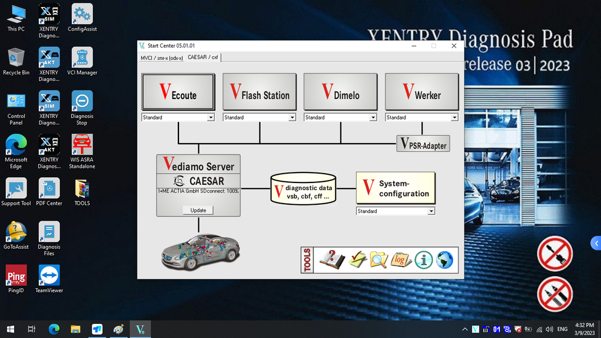Screen dimensions: 601x338
Task: Expand the Standard dropdown under Flash Station
Action: pos(292,117)
